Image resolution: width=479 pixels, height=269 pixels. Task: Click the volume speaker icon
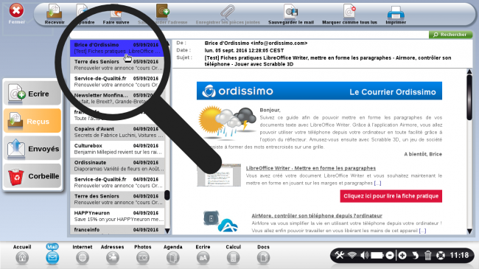364,255
